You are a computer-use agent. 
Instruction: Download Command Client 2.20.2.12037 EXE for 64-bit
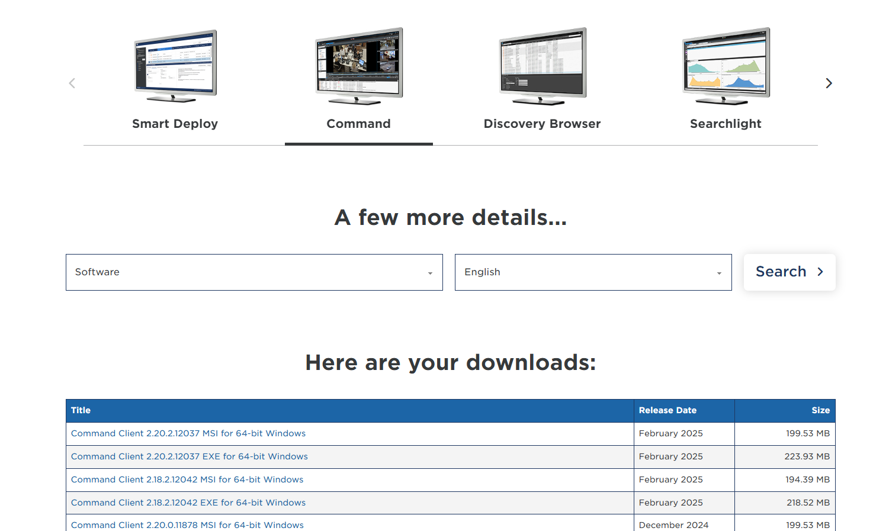190,456
